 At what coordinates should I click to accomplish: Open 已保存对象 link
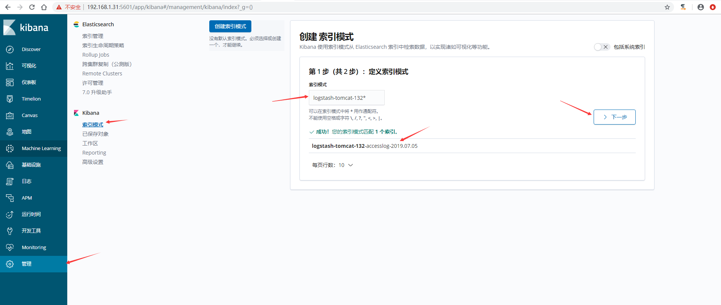[x=95, y=134]
